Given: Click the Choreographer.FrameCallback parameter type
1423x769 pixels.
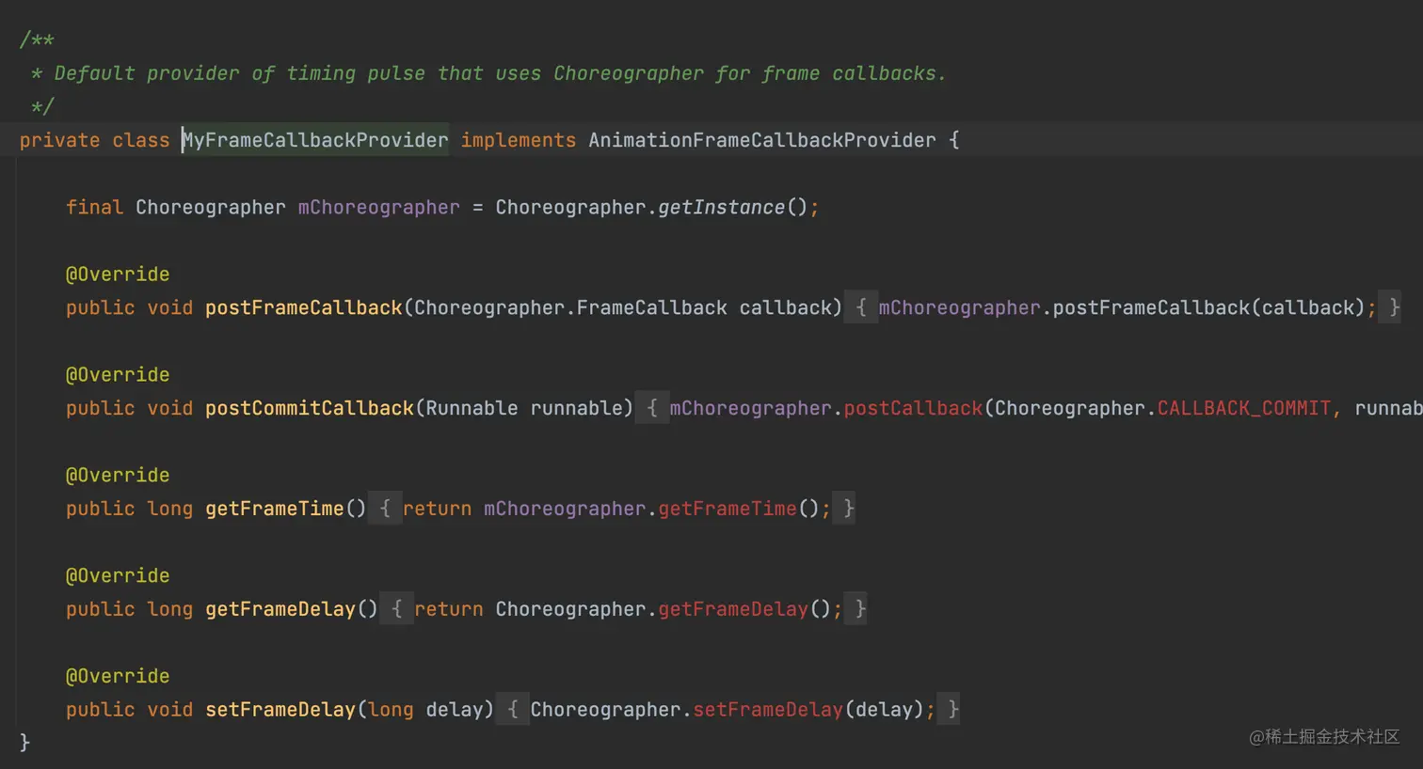Looking at the screenshot, I should tap(571, 307).
